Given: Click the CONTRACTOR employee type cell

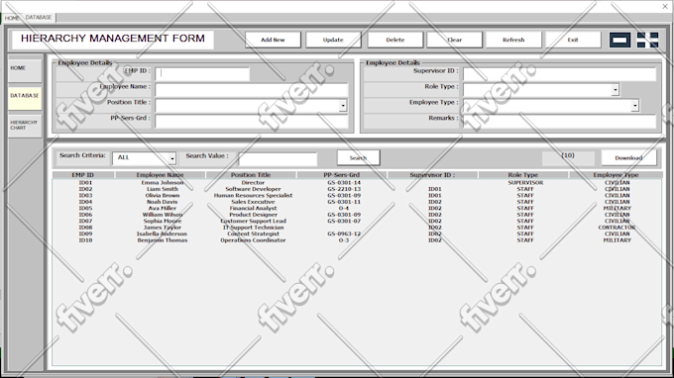Looking at the screenshot, I should [x=617, y=228].
